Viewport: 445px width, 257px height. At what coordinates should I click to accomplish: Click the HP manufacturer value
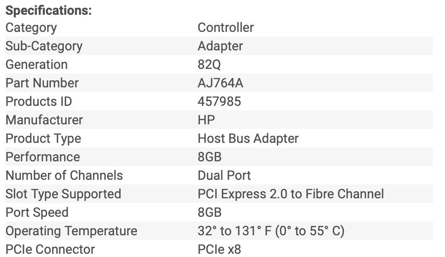pos(206,120)
